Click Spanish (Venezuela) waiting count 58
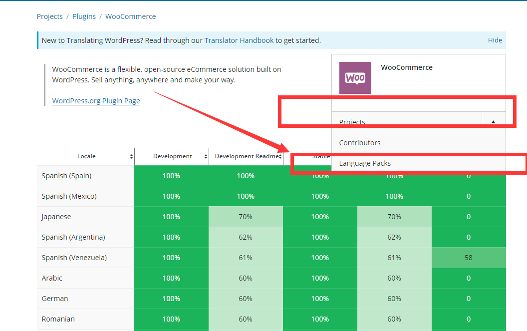This screenshot has width=527, height=331. pos(468,258)
